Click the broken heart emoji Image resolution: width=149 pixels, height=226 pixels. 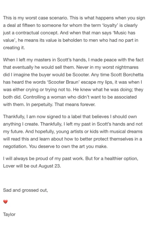(5, 202)
